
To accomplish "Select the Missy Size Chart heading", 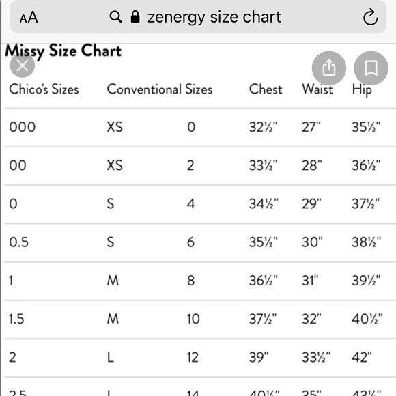I will pyautogui.click(x=63, y=51).
